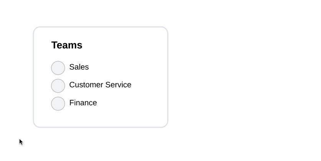
Task: Click the Customer Service label text
Action: coord(100,85)
